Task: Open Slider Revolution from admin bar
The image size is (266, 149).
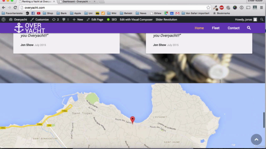Action: 166,19
